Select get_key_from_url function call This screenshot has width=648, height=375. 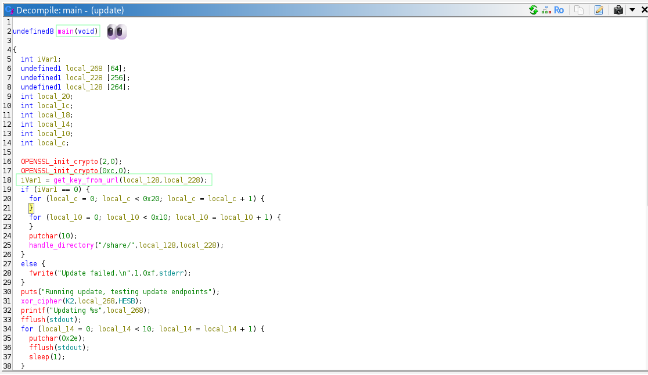(x=85, y=180)
